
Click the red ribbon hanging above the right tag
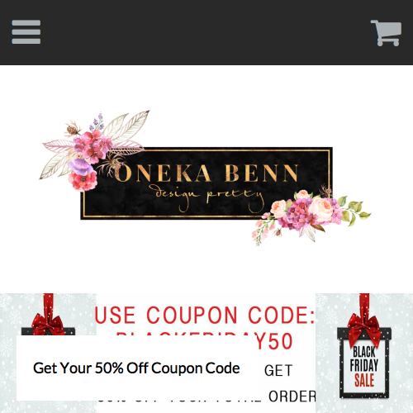coord(364,304)
